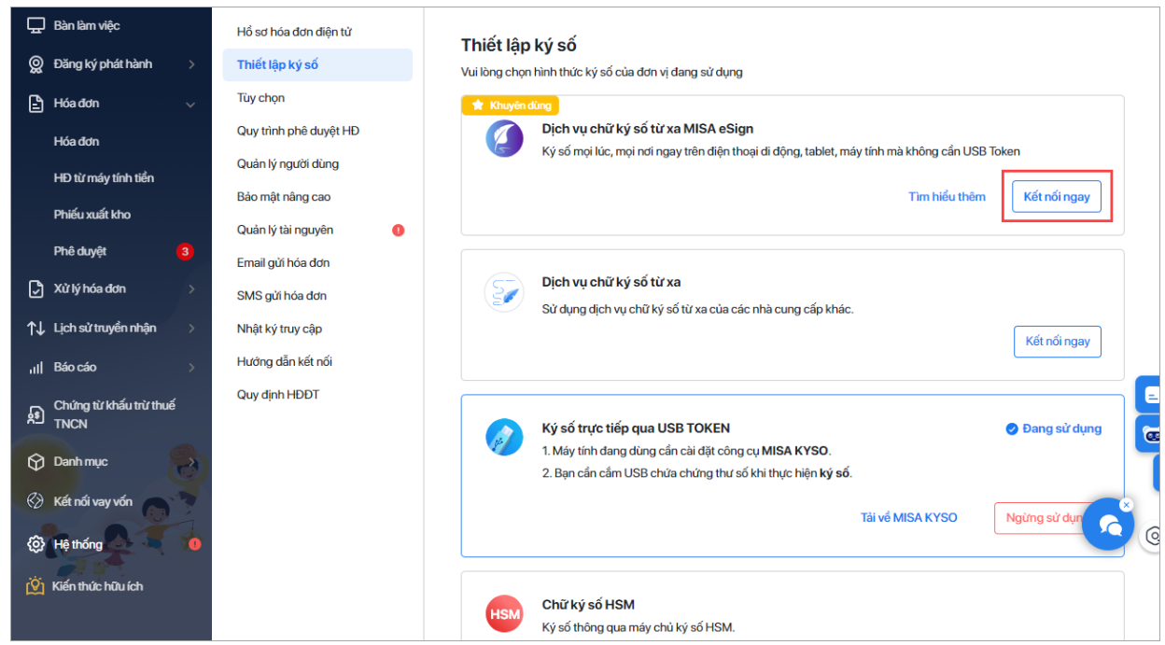1165x645 pixels.
Task: Open Hóa đơn sub-item in sidebar
Action: click(x=77, y=142)
